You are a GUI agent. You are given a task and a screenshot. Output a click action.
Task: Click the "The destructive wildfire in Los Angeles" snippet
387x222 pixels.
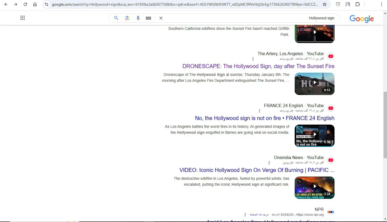pos(231,181)
